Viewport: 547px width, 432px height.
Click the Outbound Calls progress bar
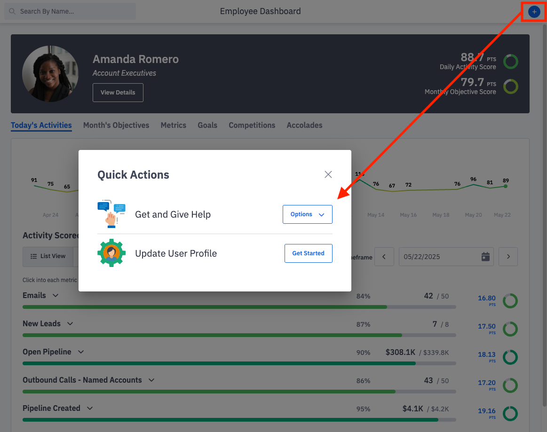(x=239, y=392)
